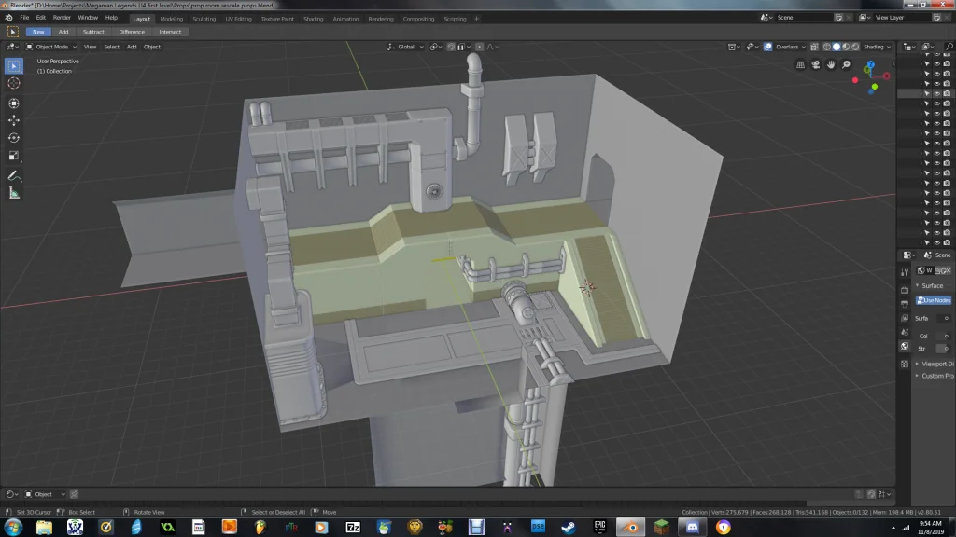Toggle camera view icon in viewport

(x=816, y=64)
